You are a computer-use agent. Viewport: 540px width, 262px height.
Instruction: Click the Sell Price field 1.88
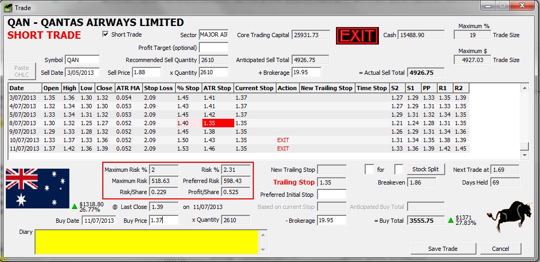(147, 72)
